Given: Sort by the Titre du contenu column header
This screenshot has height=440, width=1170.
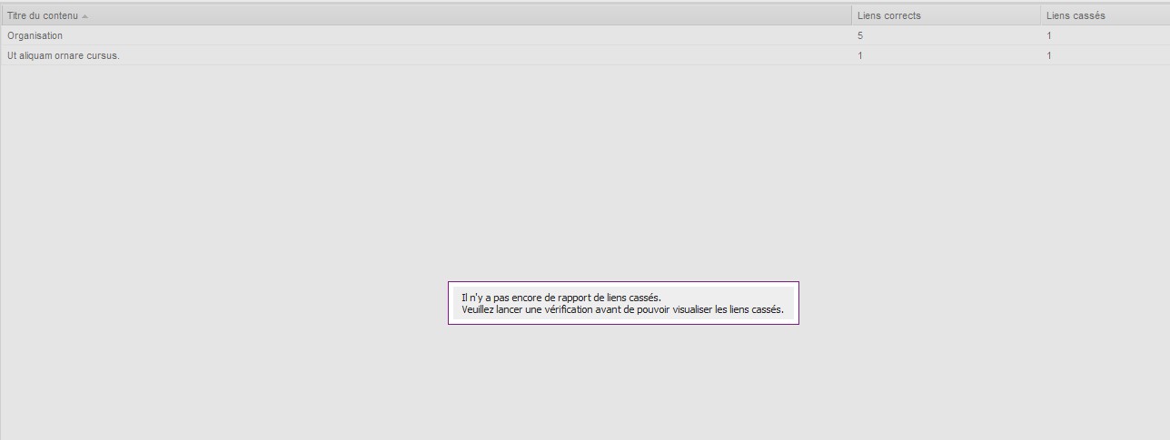Looking at the screenshot, I should pos(426,15).
